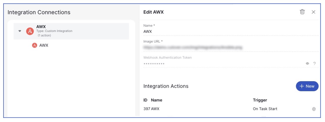Close the Edit AWX panel

[313, 12]
